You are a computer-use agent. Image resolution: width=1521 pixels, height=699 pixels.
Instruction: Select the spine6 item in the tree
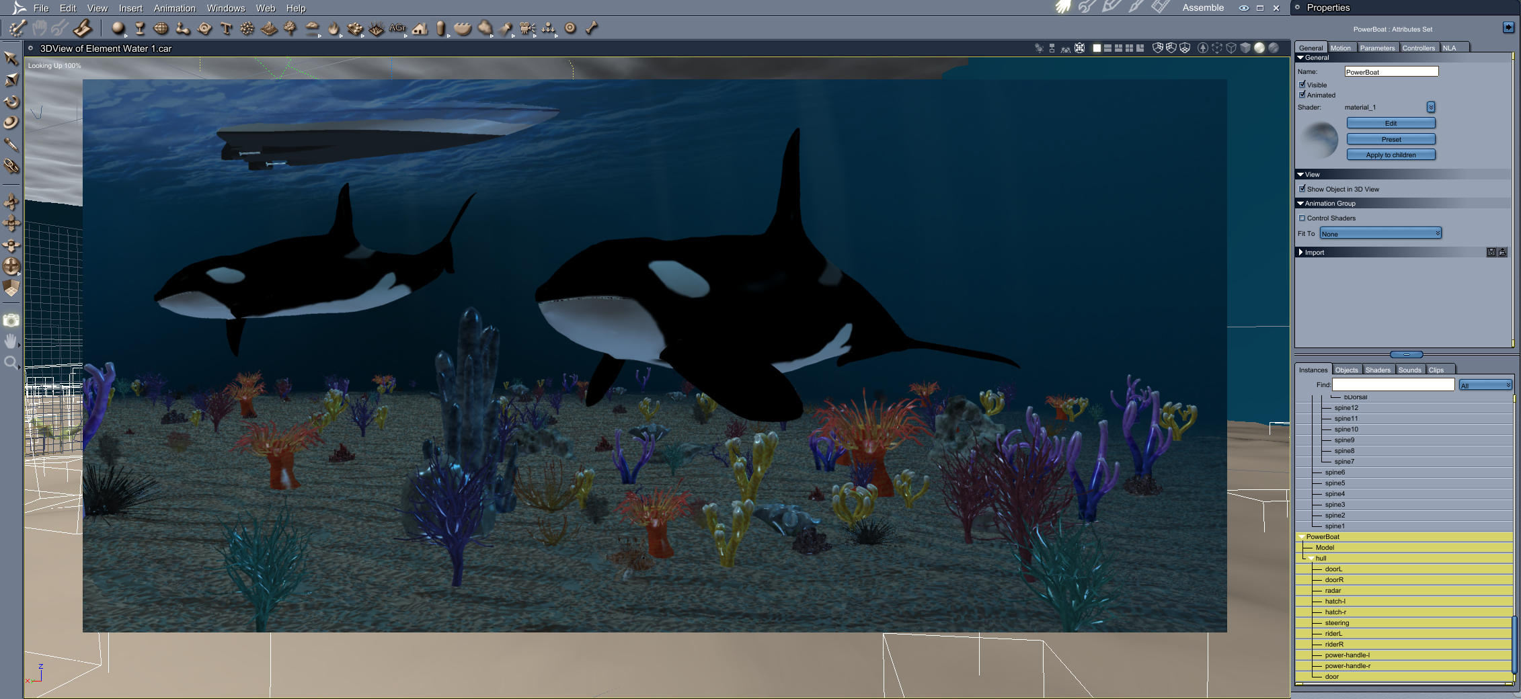tap(1404, 472)
